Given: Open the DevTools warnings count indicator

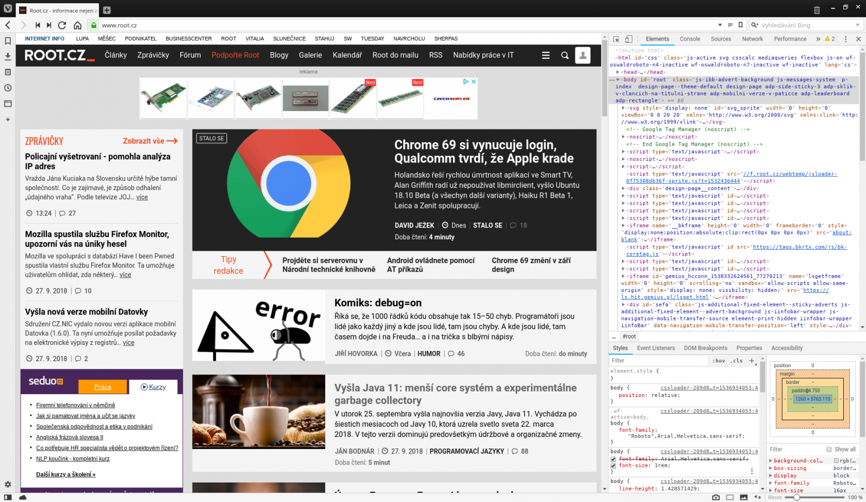Looking at the screenshot, I should [830, 39].
